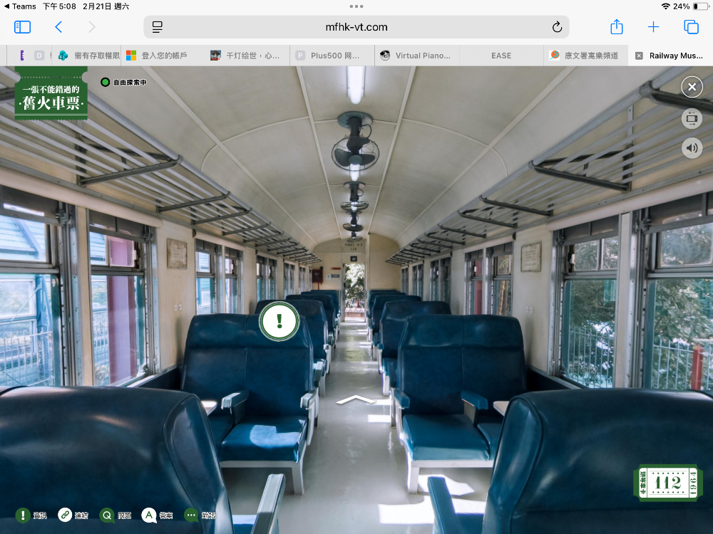Show the Safari sidebar

[x=23, y=27]
